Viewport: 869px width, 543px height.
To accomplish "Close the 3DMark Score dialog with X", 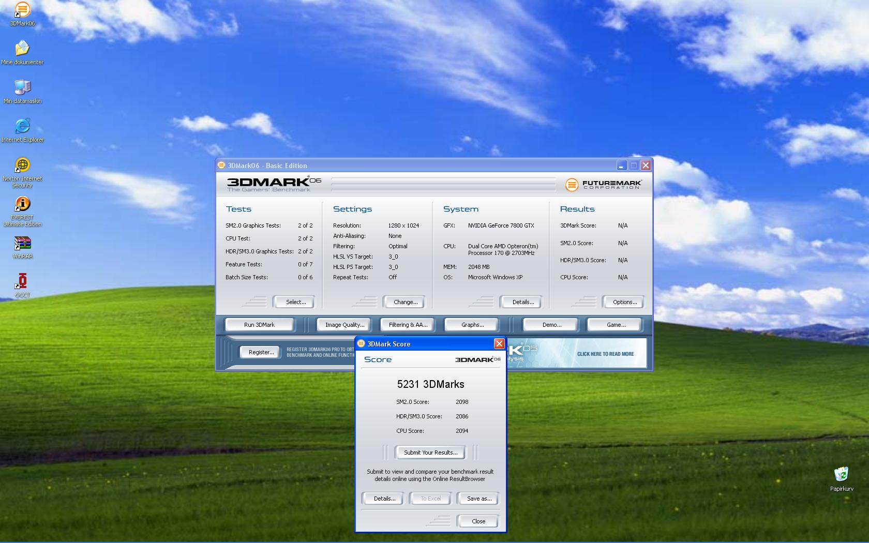I will (499, 344).
